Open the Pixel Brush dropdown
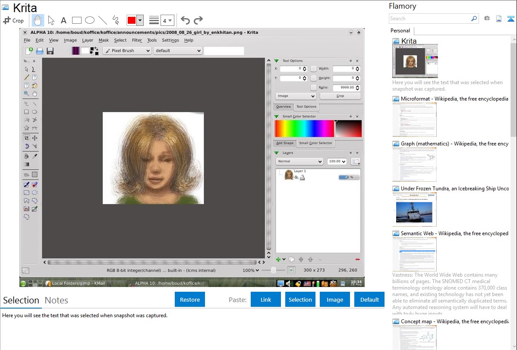The height and width of the screenshot is (350, 517). pyautogui.click(x=127, y=50)
